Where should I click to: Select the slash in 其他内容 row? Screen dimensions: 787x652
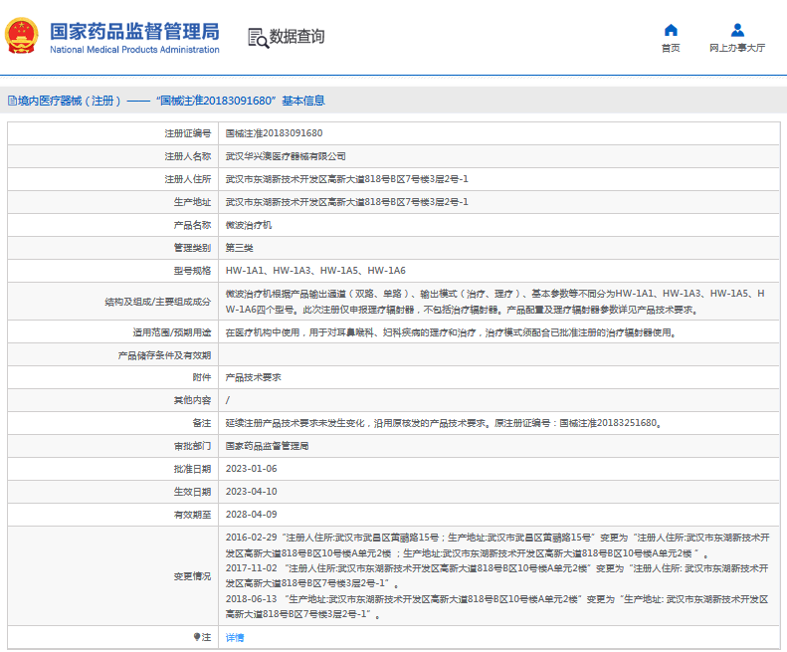click(x=228, y=400)
